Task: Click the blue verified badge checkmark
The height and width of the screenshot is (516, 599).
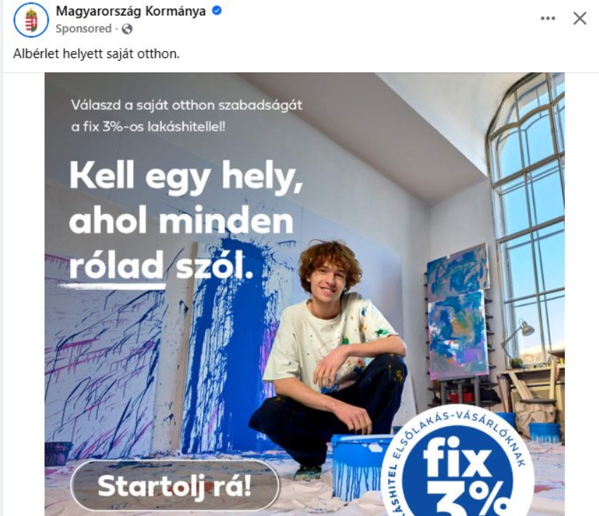Action: [x=216, y=11]
